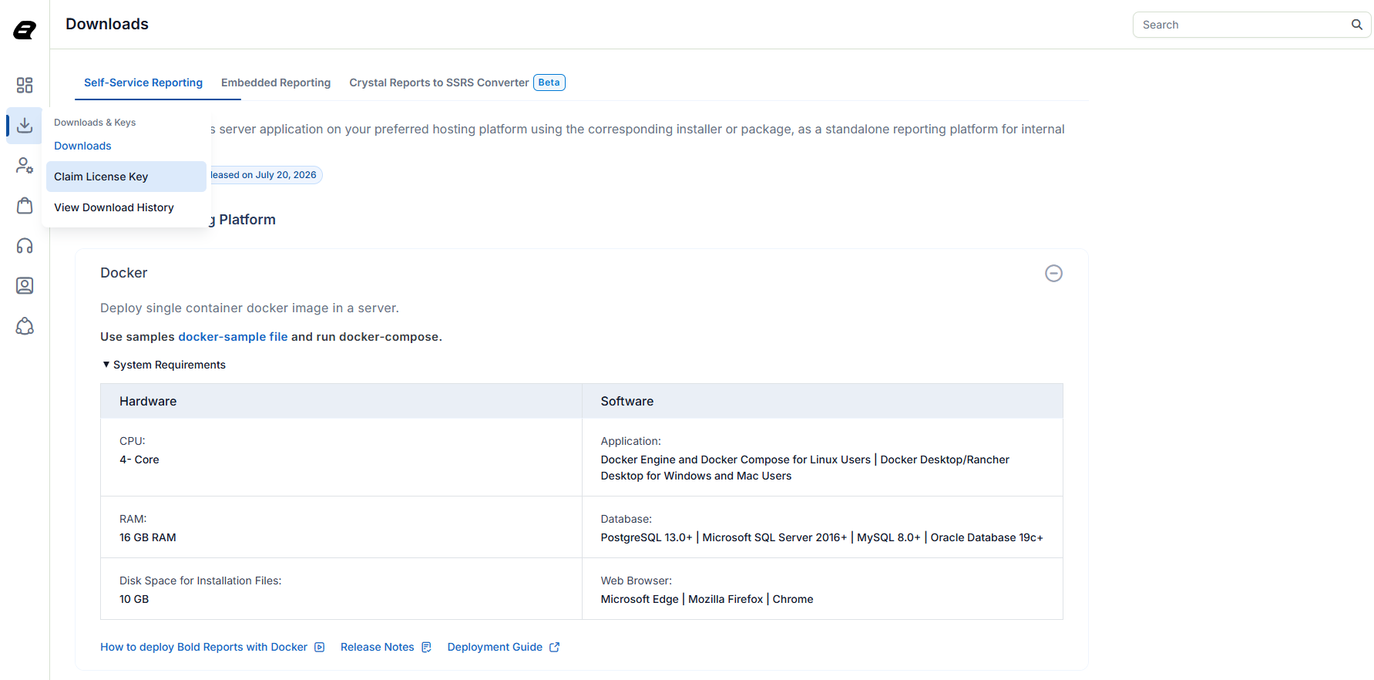The width and height of the screenshot is (1374, 680).
Task: Click into the Search input field
Action: point(1242,25)
